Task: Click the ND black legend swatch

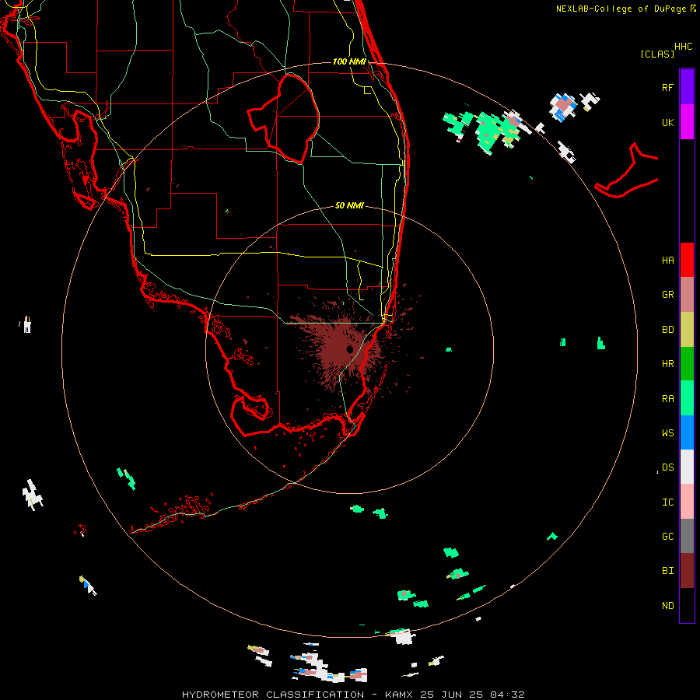Action: coord(687,605)
